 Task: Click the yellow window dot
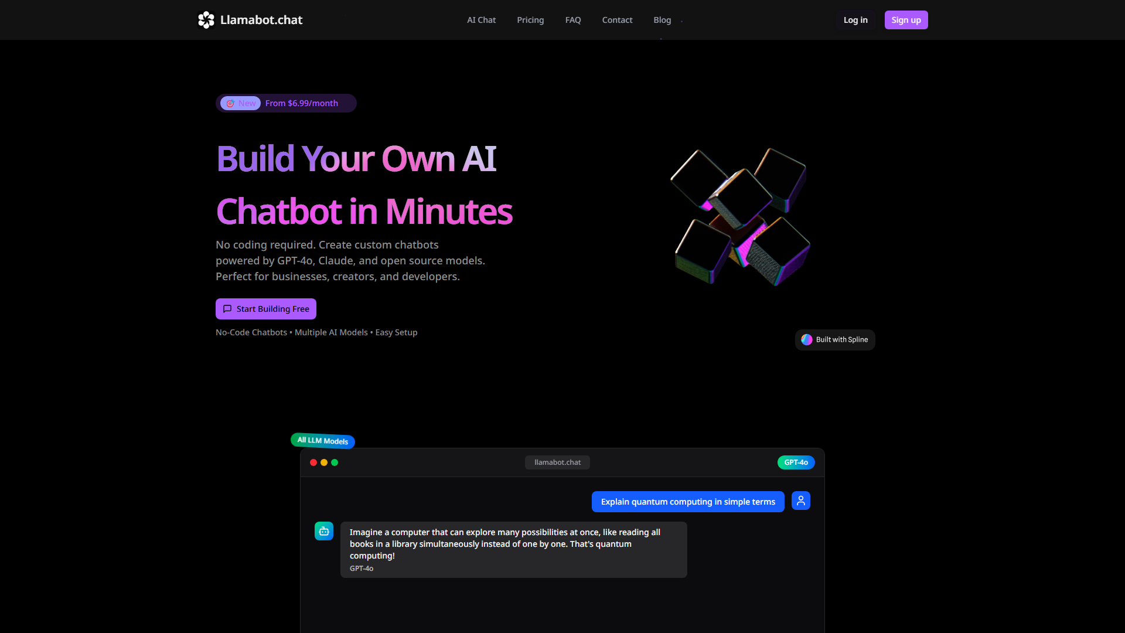point(324,462)
